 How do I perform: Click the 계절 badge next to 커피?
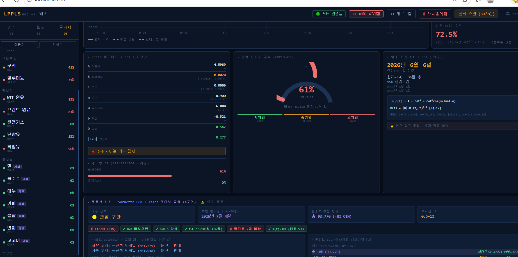(21, 204)
